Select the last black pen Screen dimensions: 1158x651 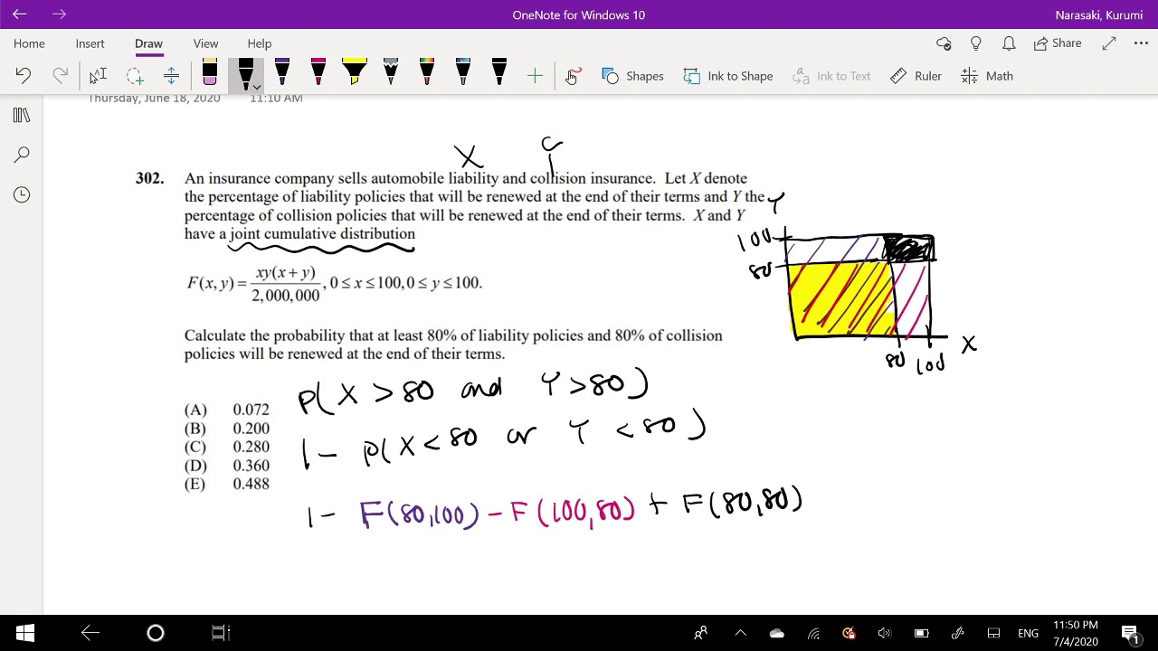(499, 73)
